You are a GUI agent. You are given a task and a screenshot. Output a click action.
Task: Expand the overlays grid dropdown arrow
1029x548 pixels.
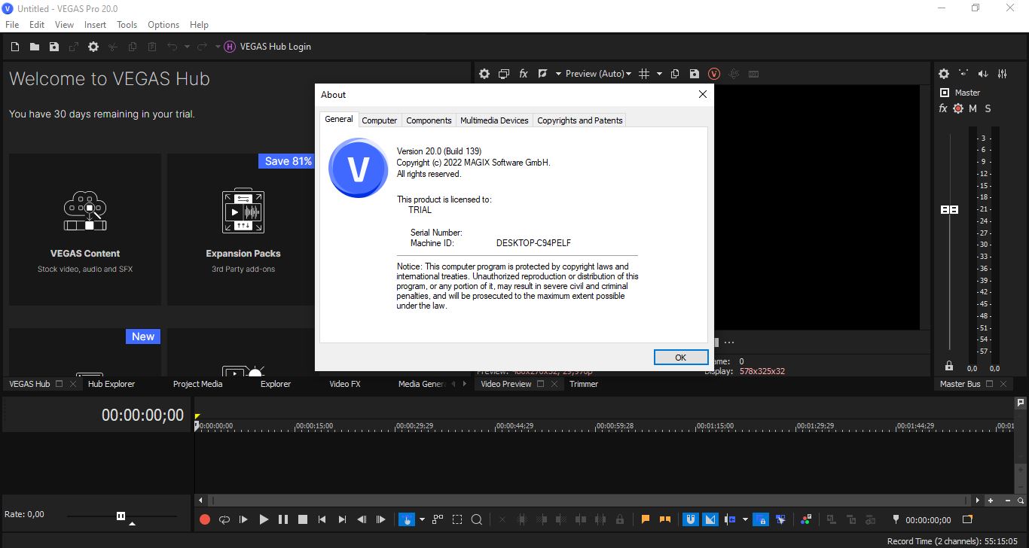pos(659,74)
